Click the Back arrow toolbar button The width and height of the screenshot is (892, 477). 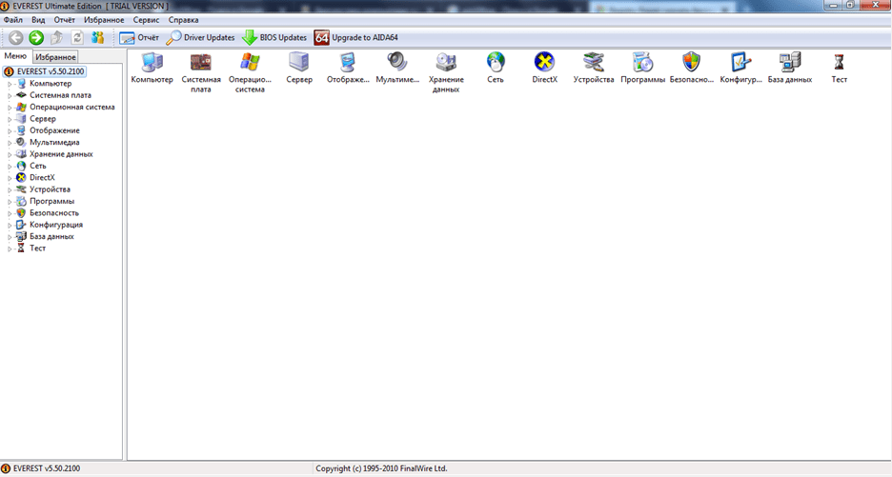point(16,37)
